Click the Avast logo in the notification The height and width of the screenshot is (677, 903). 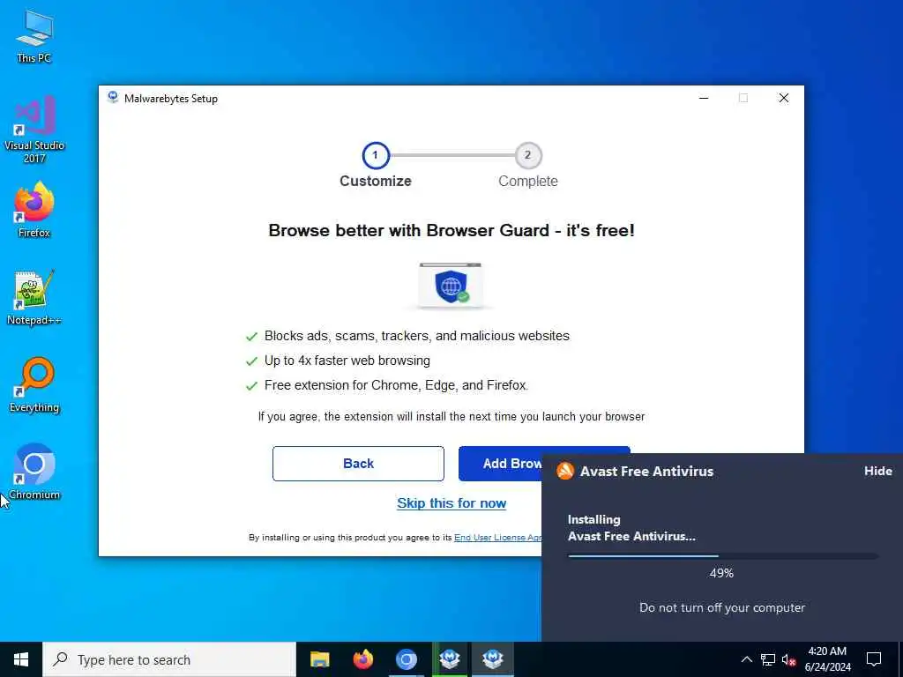point(565,471)
